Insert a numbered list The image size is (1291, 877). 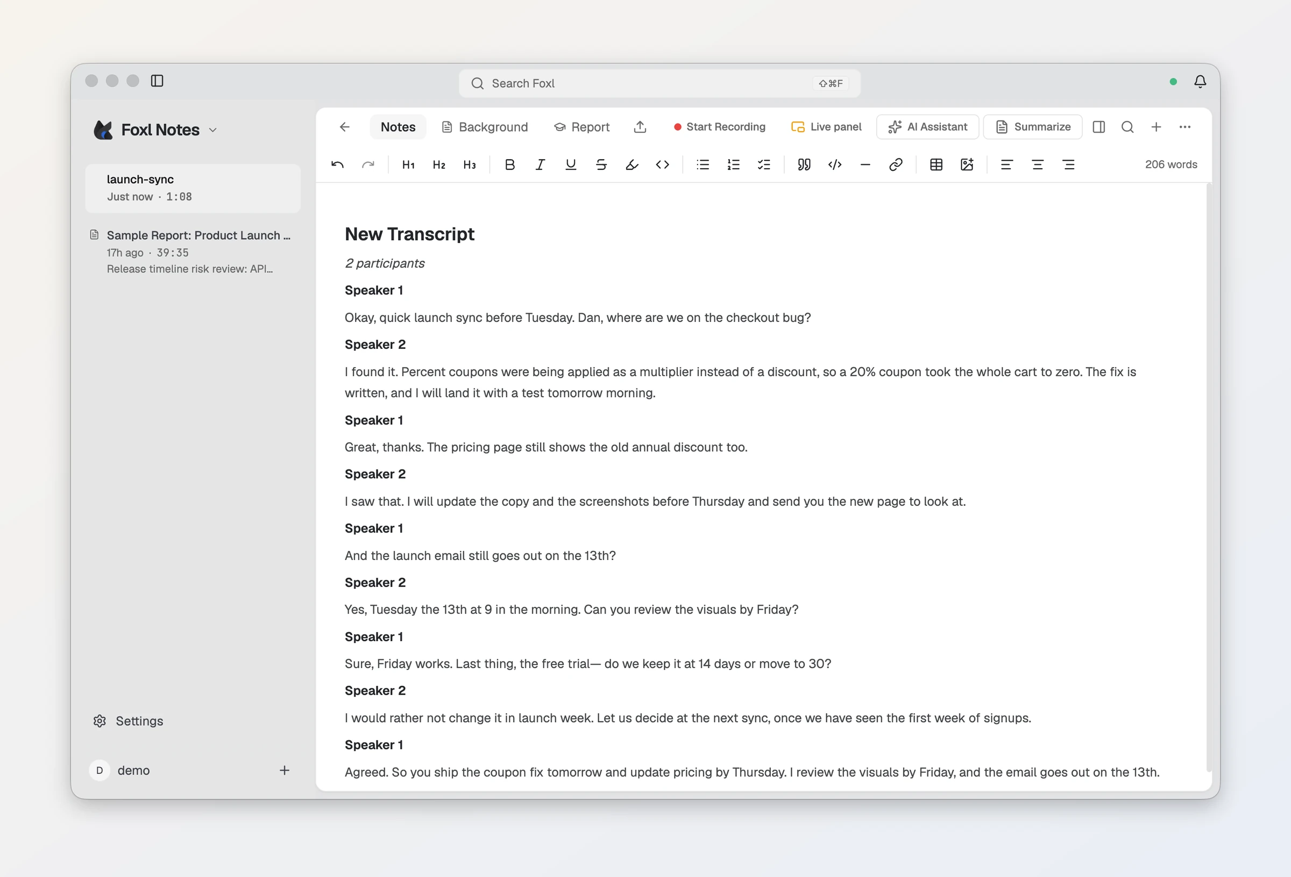(733, 164)
